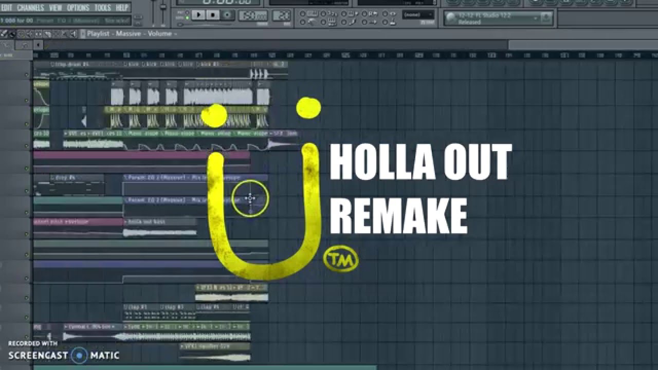This screenshot has width=658, height=370.
Task: Select the pitch envelope clip
Action: pyautogui.click(x=78, y=228)
